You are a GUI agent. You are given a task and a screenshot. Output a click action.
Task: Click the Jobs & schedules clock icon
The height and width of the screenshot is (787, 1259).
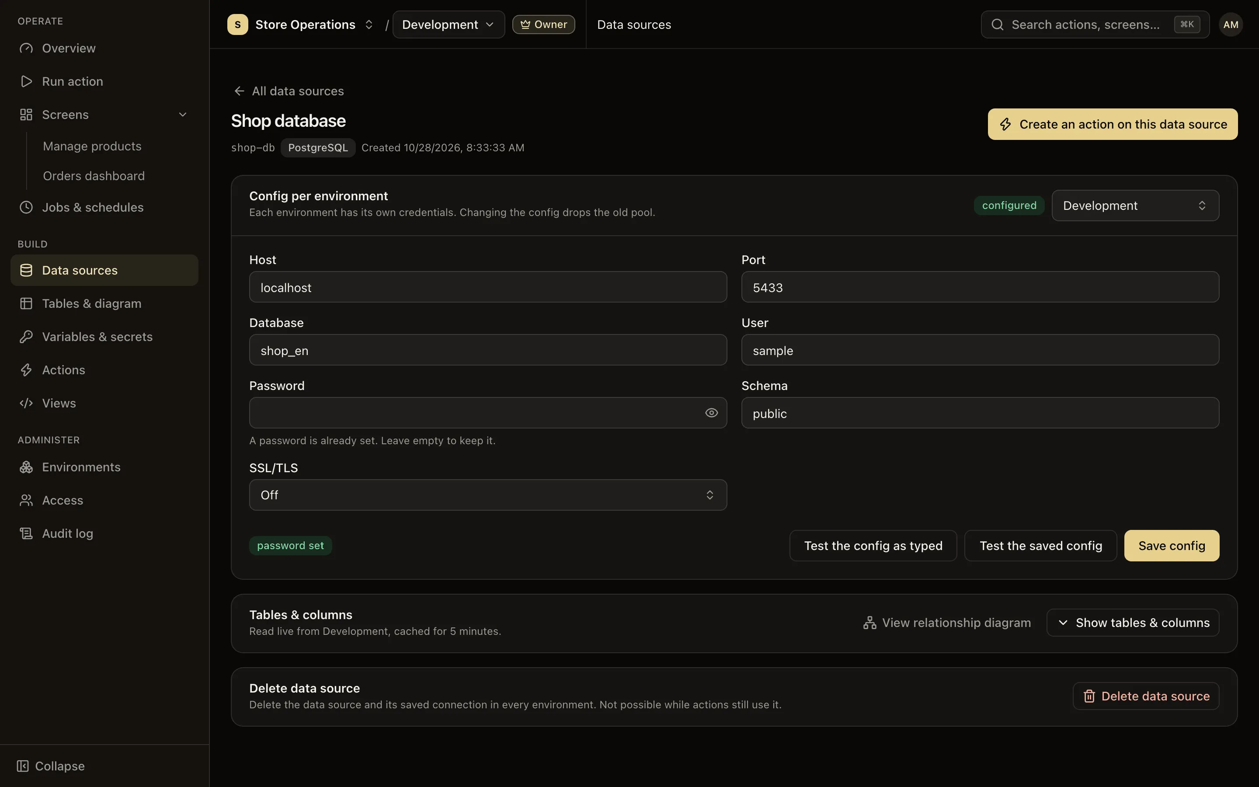[26, 207]
